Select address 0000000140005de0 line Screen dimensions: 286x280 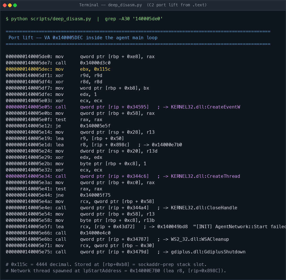tap(80, 57)
